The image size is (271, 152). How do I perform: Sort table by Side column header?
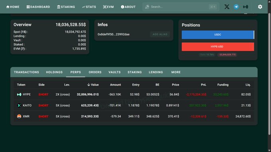(41, 85)
